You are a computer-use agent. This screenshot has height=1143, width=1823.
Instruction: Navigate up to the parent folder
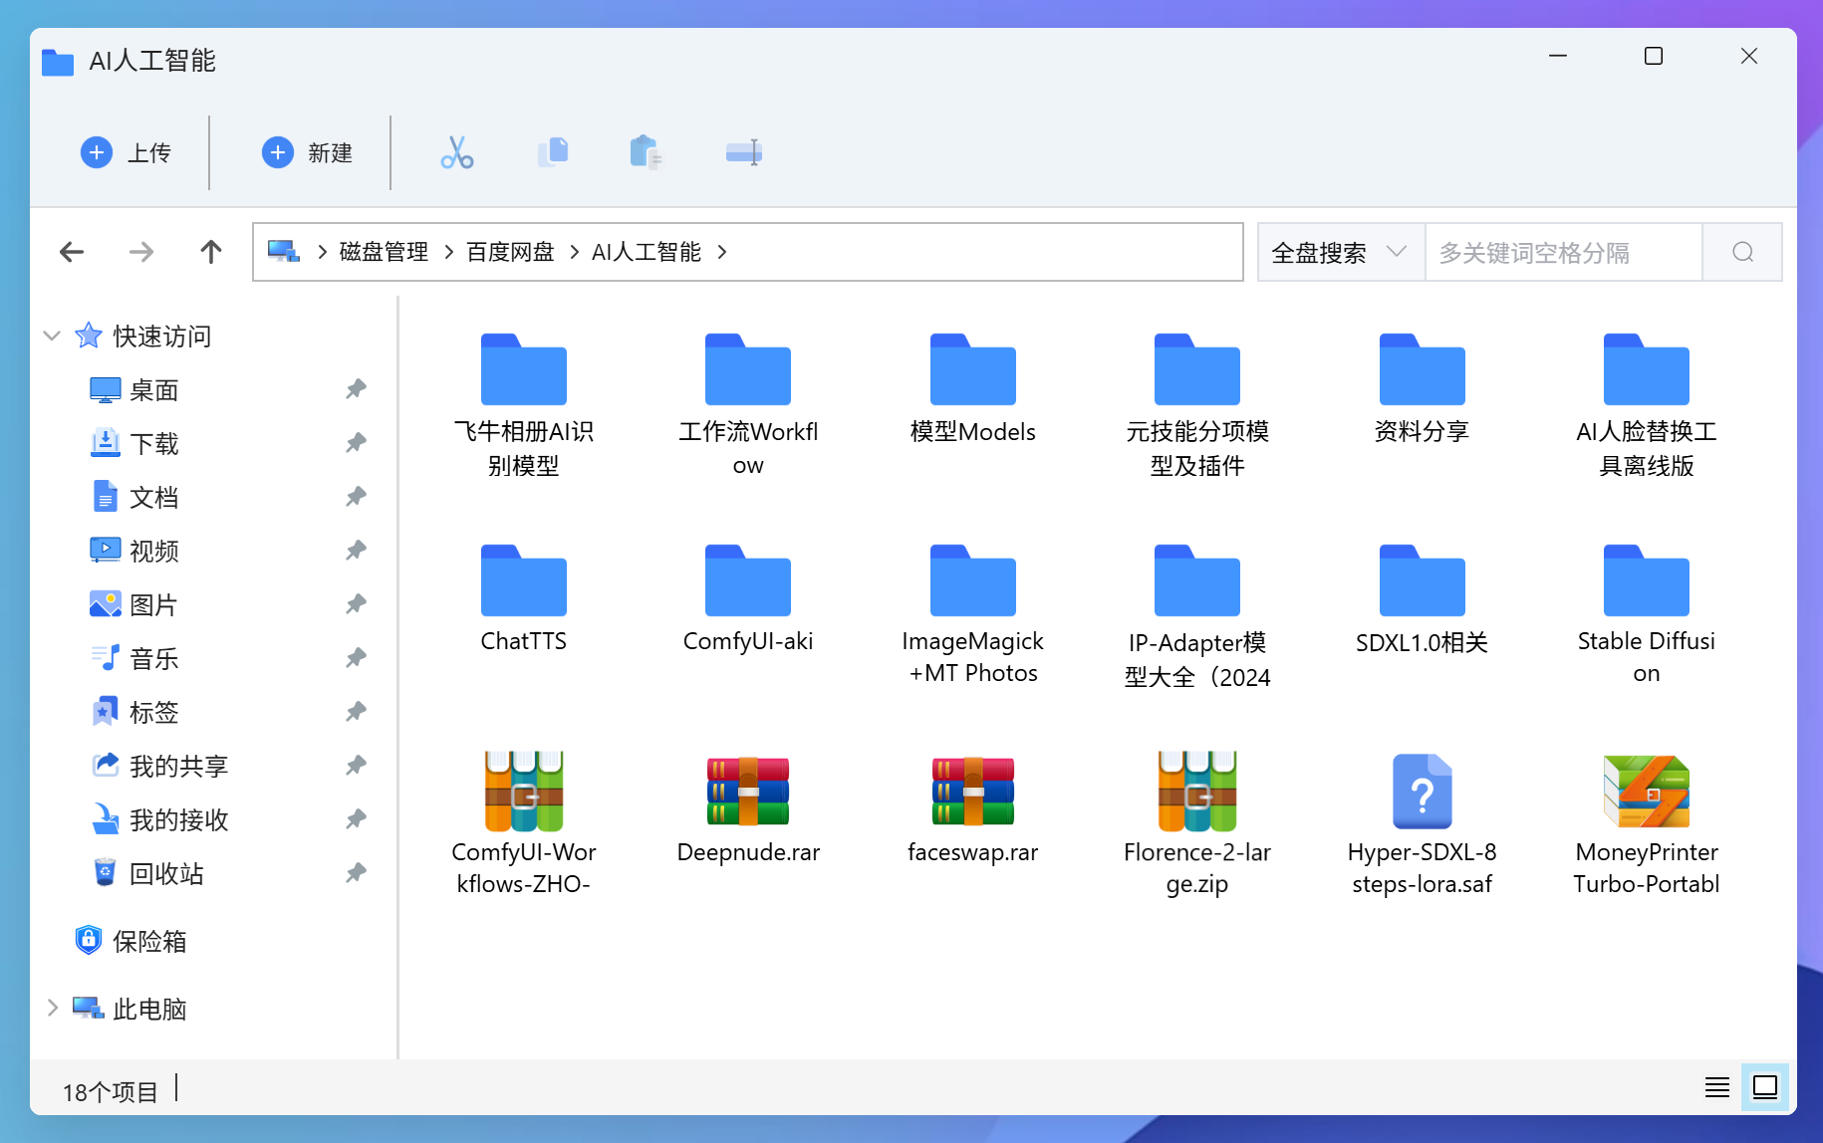coord(210,252)
